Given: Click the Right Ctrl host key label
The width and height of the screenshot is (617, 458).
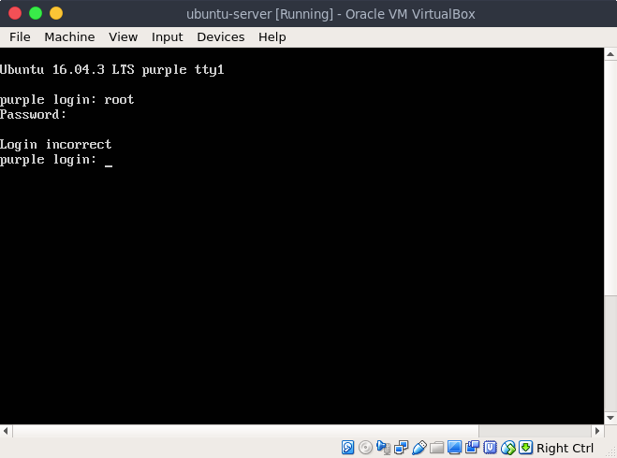Looking at the screenshot, I should click(x=565, y=448).
